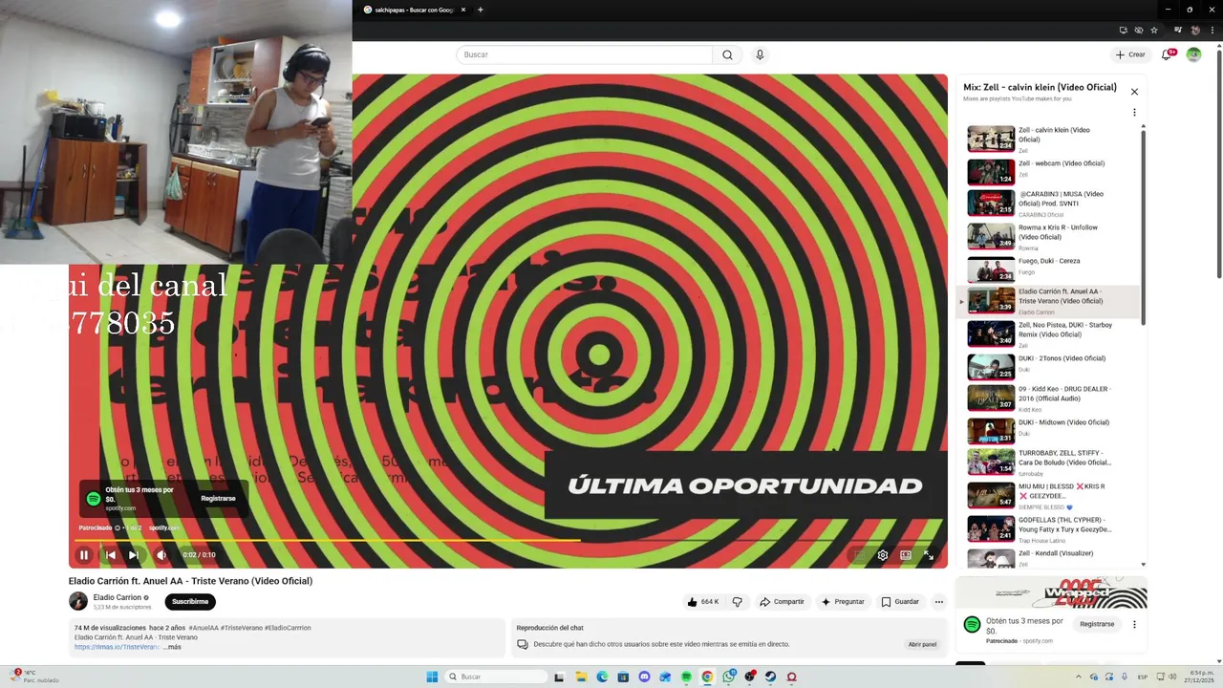
Task: Close the salchipapas browser tab
Action: 463,10
